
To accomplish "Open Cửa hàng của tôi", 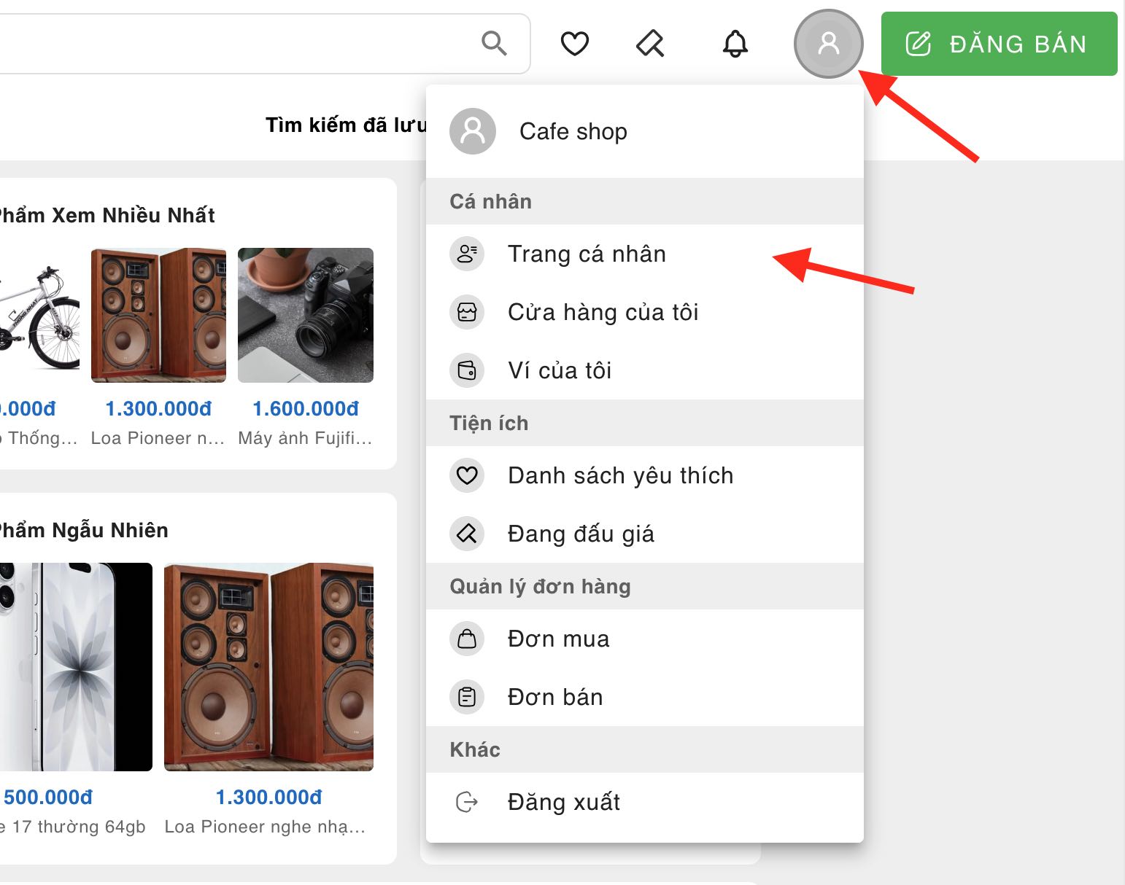I will [x=645, y=312].
